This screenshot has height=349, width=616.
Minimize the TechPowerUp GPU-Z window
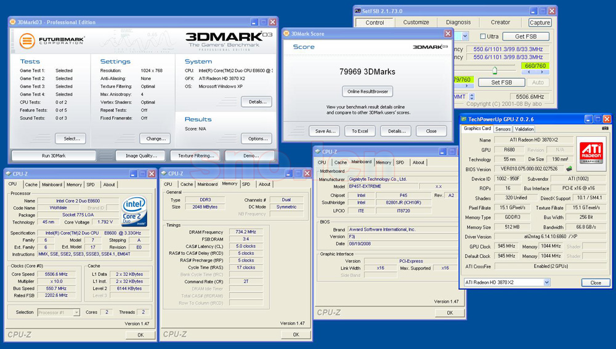[588, 119]
